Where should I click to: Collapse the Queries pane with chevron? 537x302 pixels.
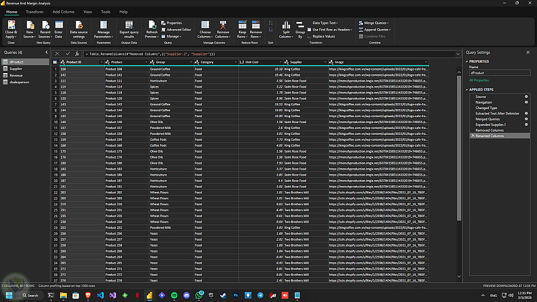pyautogui.click(x=47, y=53)
